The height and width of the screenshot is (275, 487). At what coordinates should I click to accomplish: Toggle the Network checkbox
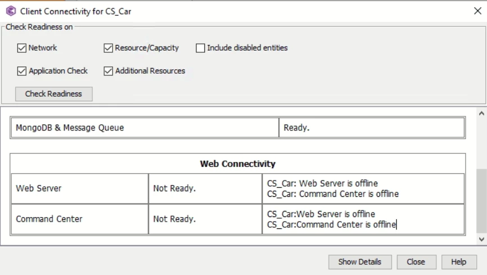click(22, 48)
